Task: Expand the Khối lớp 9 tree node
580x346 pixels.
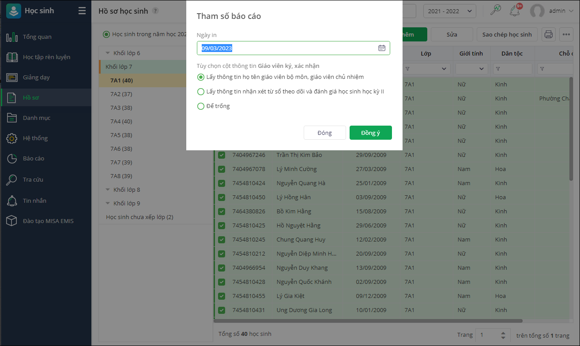Action: 108,203
